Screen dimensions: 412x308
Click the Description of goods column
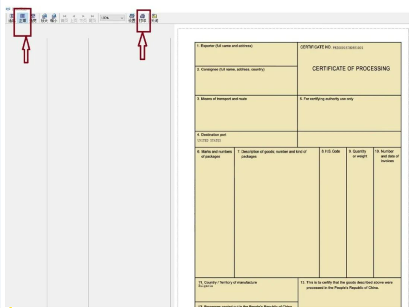click(x=277, y=211)
